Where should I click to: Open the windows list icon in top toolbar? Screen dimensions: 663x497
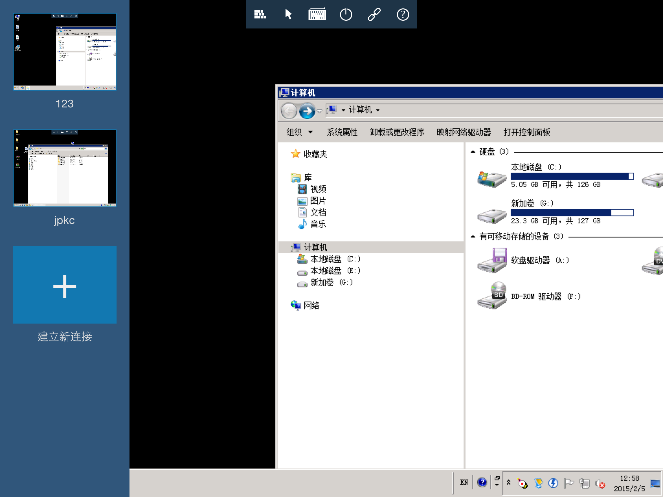pos(260,15)
